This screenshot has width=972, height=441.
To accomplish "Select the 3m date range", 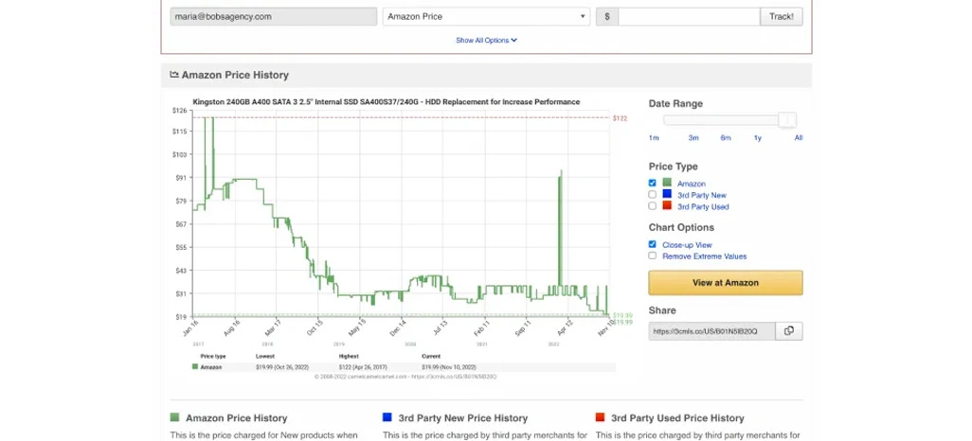I will point(693,137).
